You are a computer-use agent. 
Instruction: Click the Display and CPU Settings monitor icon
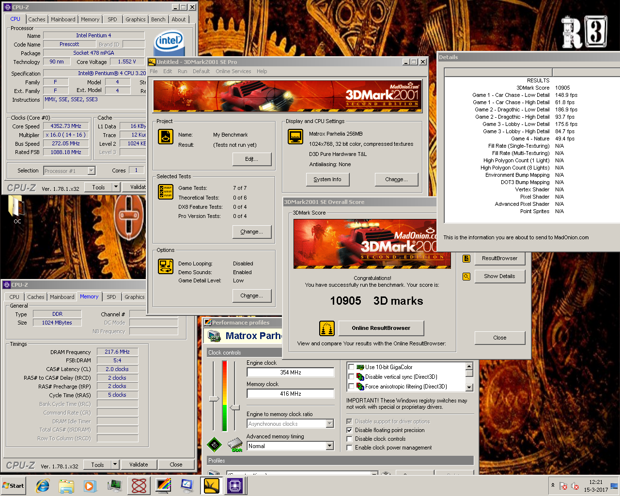pos(295,137)
